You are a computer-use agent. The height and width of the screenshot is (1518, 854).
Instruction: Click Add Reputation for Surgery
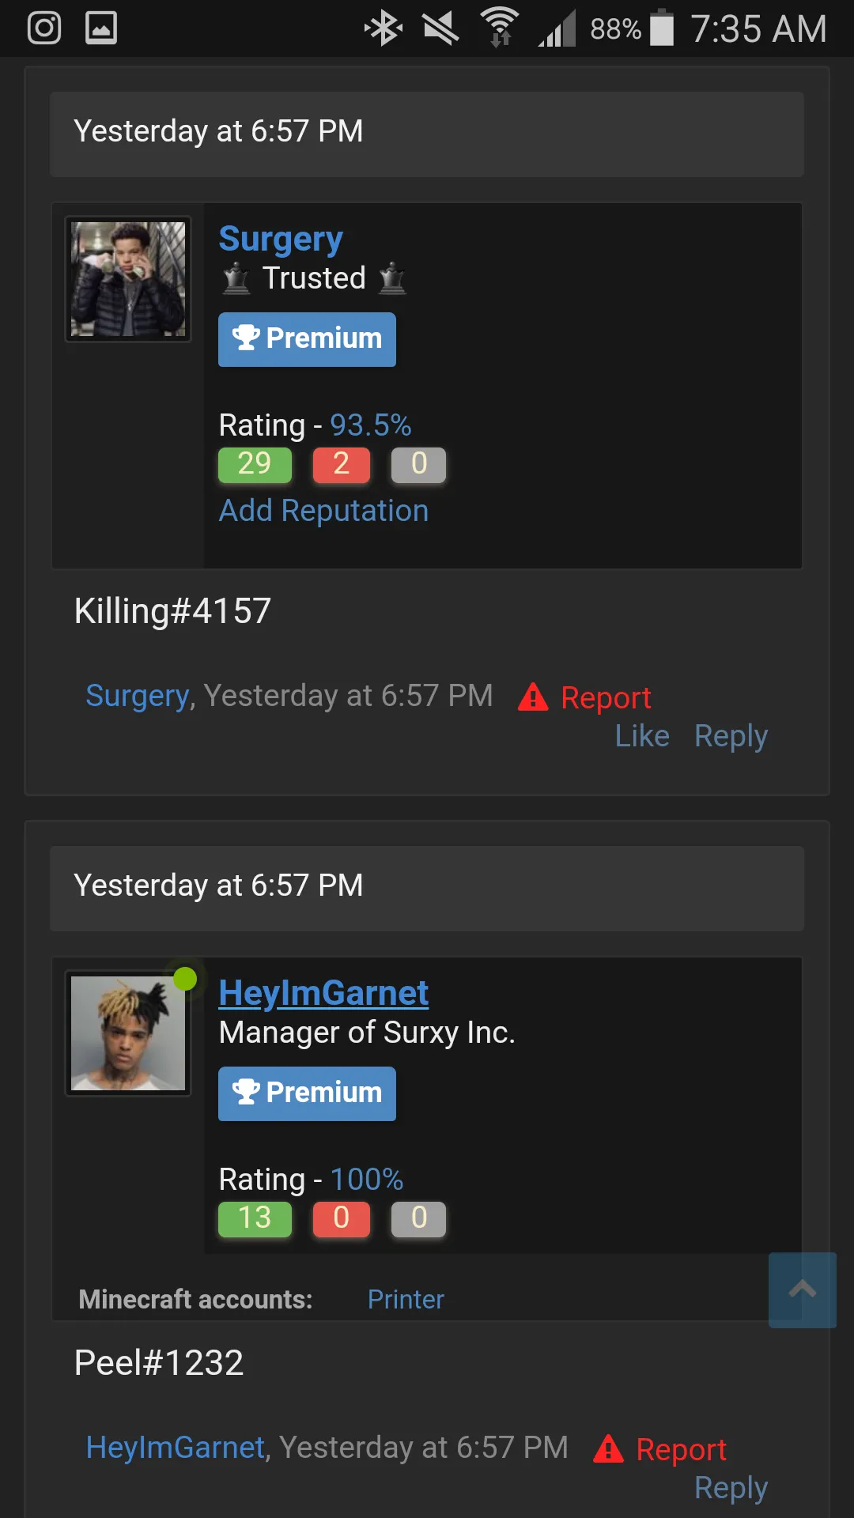coord(323,511)
